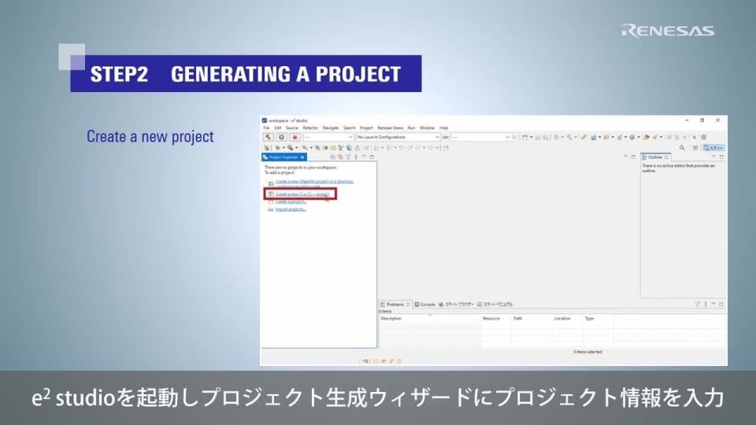The height and width of the screenshot is (425, 756).
Task: Open the Source menu
Action: tap(291, 128)
